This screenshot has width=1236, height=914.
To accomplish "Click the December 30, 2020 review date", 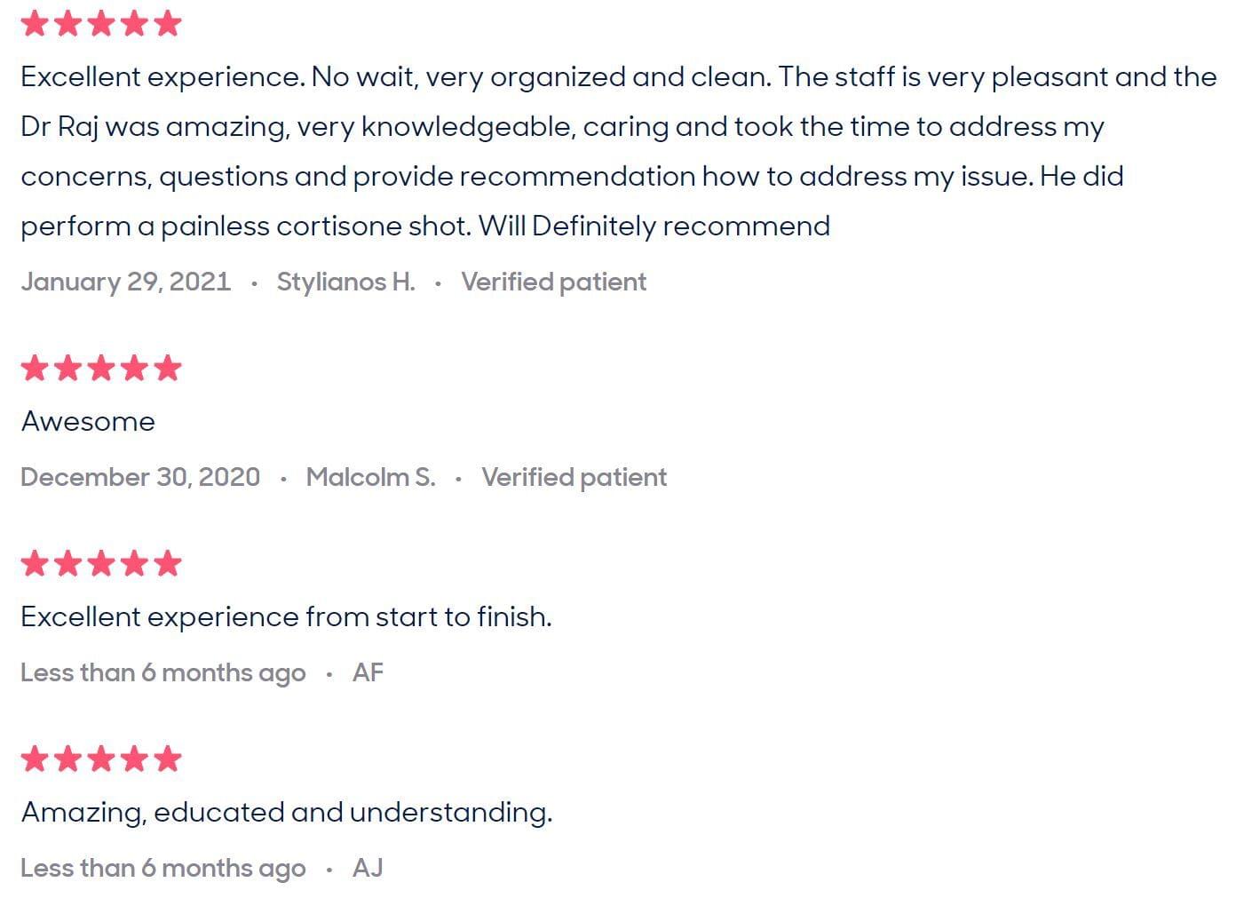I will coord(140,477).
